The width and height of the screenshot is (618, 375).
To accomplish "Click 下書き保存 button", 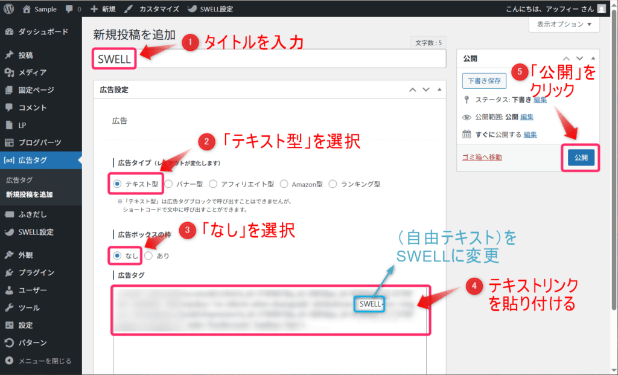I will [484, 81].
